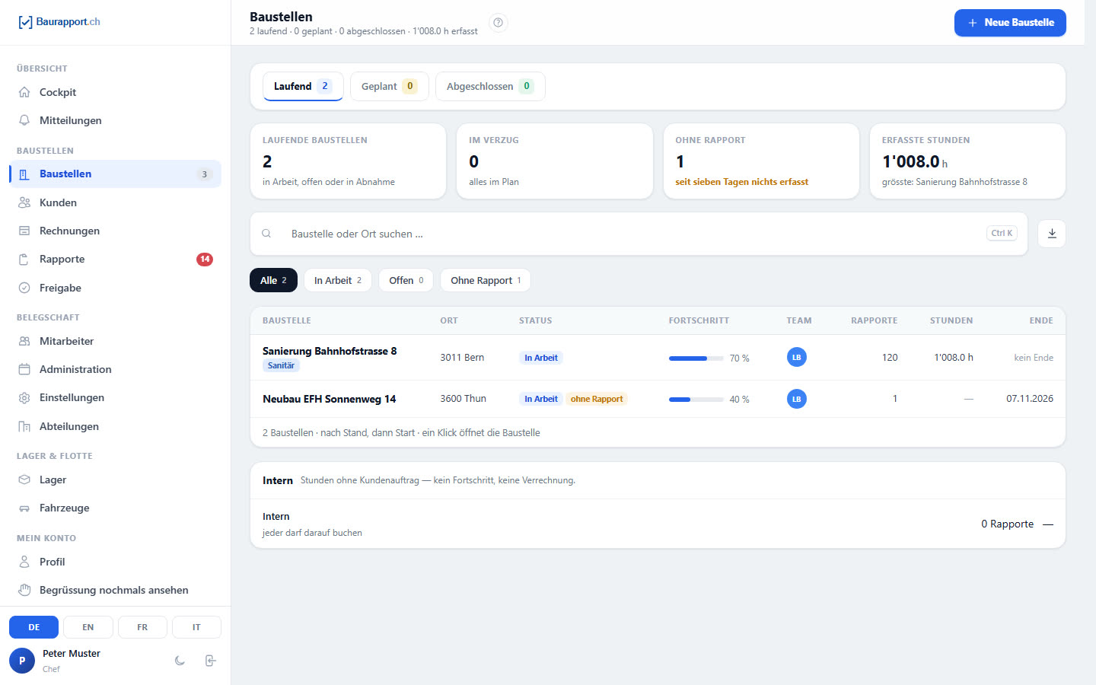Viewport: 1096px width, 685px height.
Task: Click the Abteilungen building icon
Action: tap(24, 426)
